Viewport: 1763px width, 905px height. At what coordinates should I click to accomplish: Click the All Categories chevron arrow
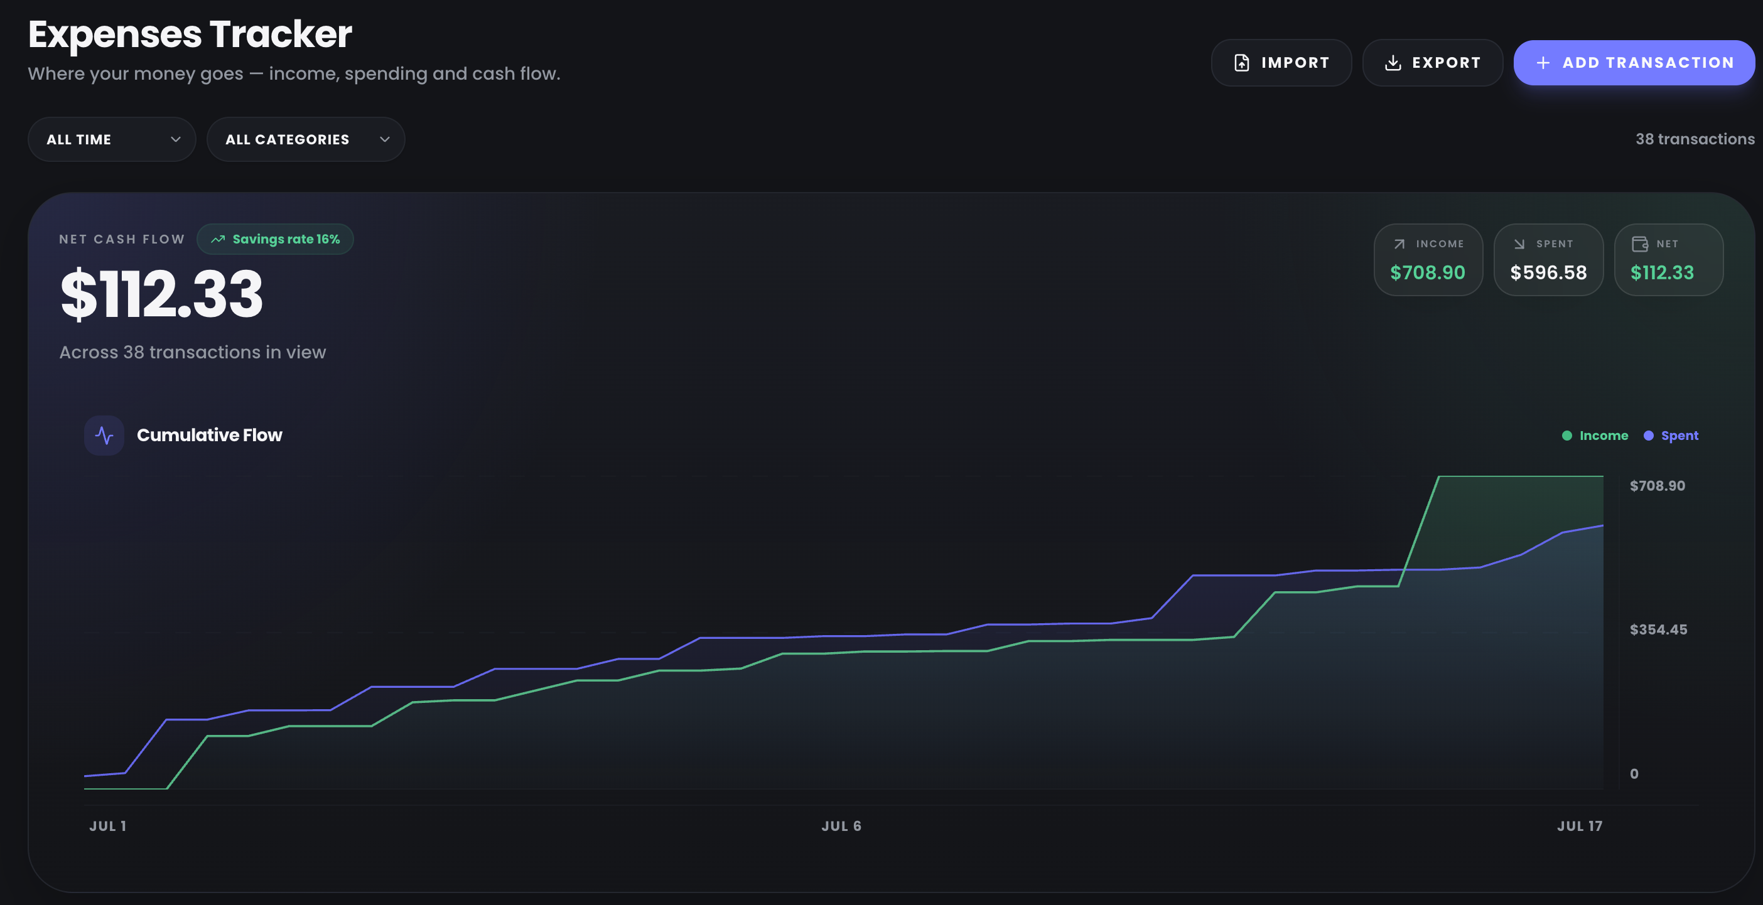385,139
